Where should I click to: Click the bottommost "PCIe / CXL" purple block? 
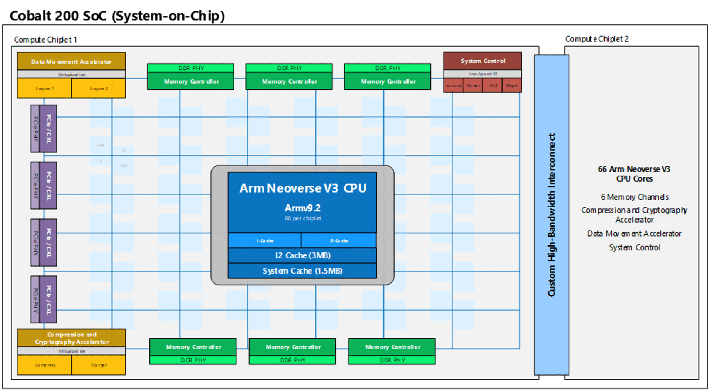(48, 299)
